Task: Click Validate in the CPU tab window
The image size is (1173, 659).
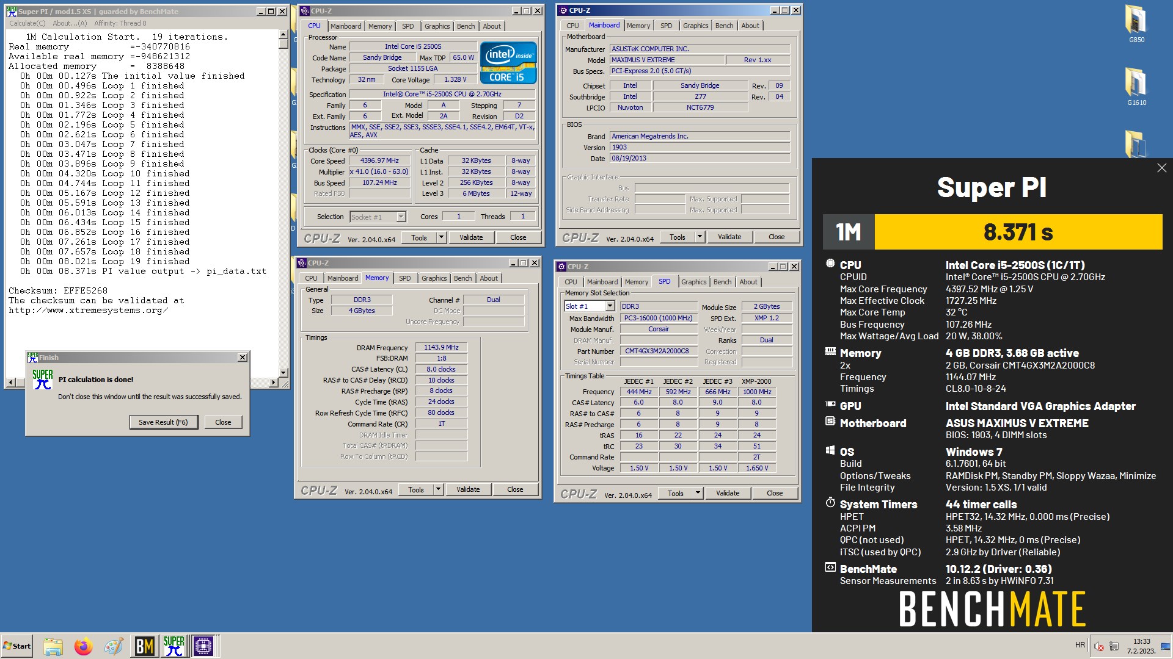Action: (471, 237)
